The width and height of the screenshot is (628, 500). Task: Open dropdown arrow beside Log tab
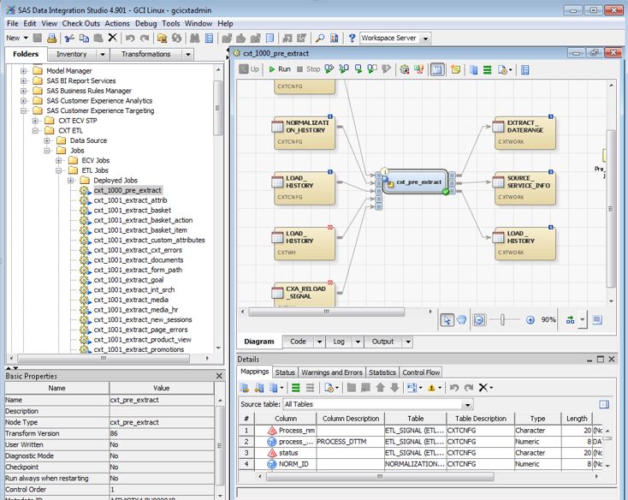pyautogui.click(x=358, y=342)
